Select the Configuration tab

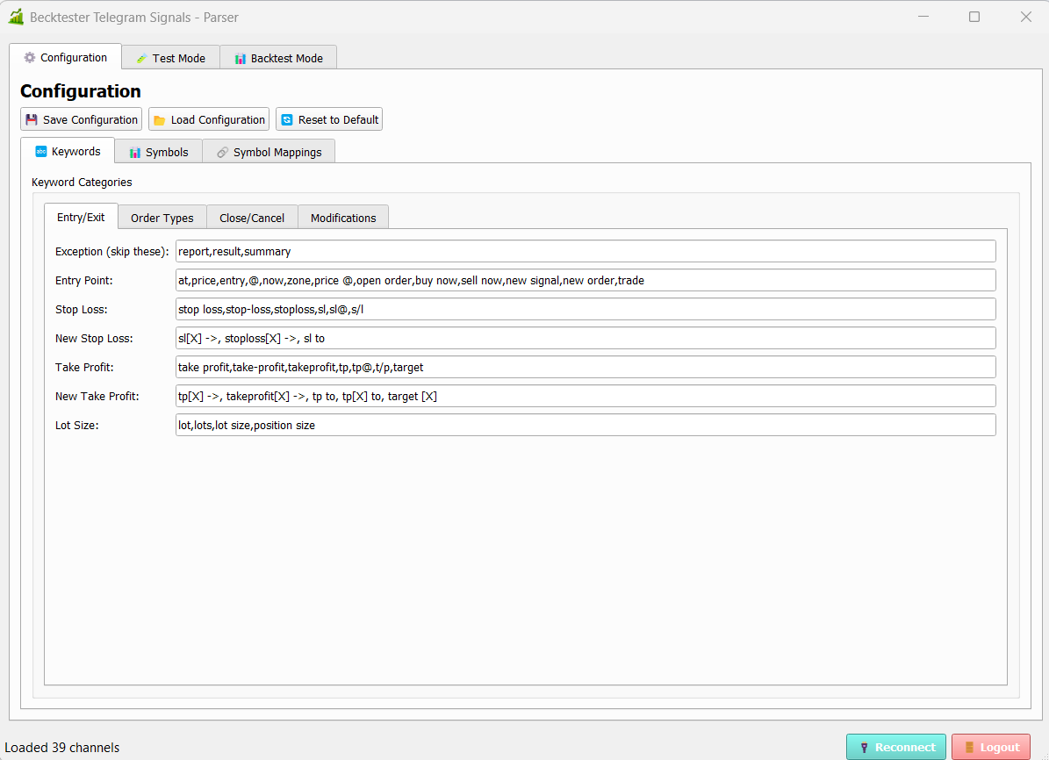pos(66,58)
